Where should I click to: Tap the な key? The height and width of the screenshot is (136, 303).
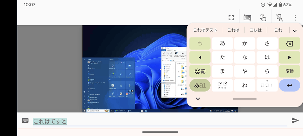[245, 57]
